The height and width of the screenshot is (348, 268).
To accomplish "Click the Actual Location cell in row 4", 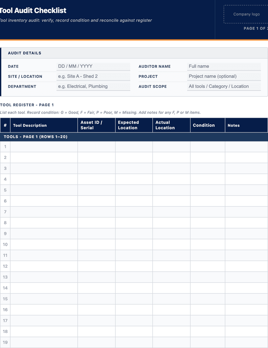I will click(x=171, y=179).
